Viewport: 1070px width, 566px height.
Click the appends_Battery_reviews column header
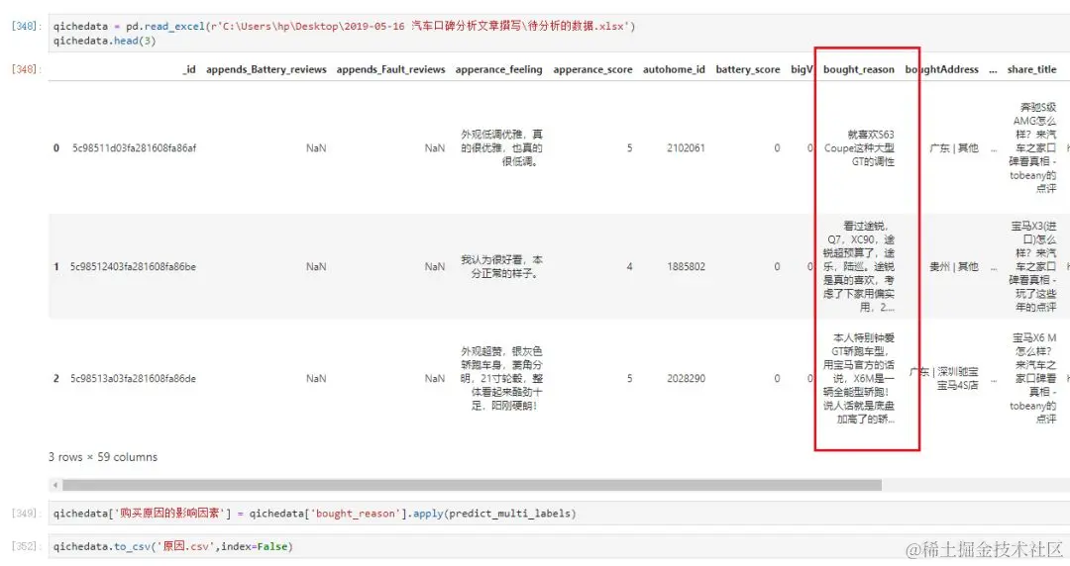[267, 69]
